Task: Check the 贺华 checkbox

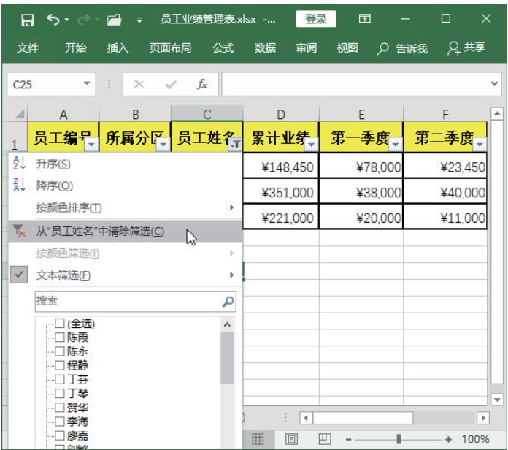Action: point(59,407)
